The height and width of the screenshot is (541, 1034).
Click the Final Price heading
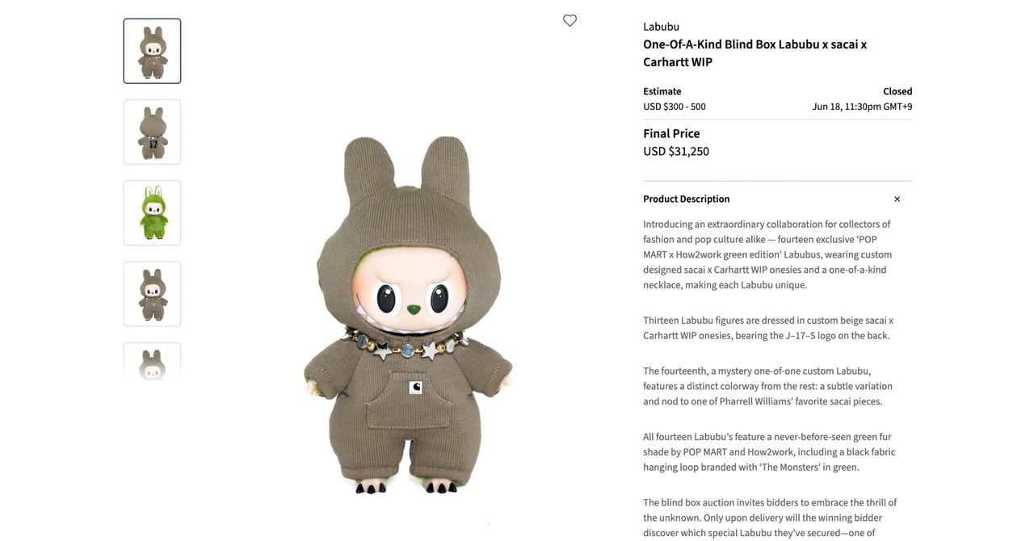click(671, 134)
